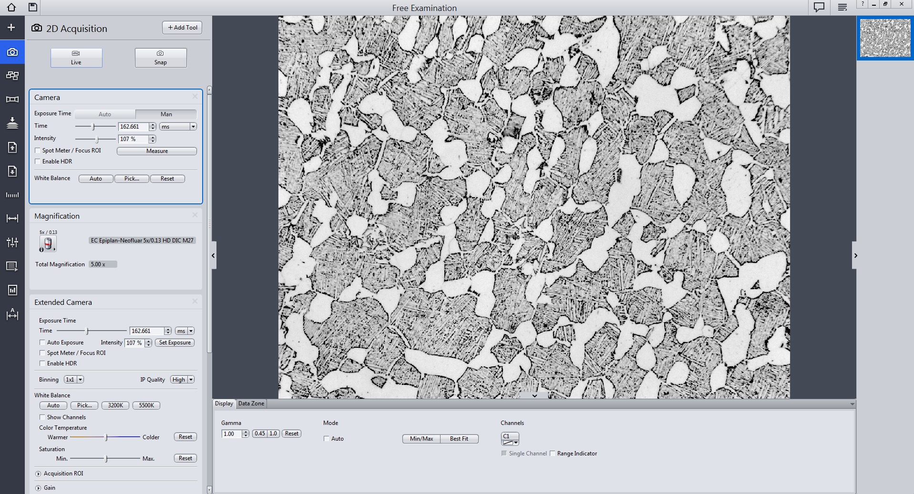Open the Tiles acquisition icon
Viewport: 914px width, 494px height.
12,75
